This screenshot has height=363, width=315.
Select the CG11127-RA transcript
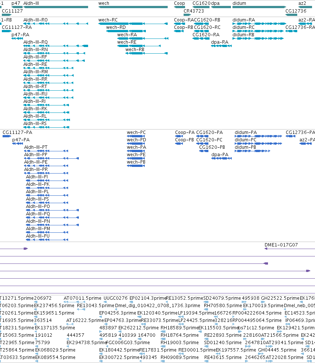coord(7,31)
